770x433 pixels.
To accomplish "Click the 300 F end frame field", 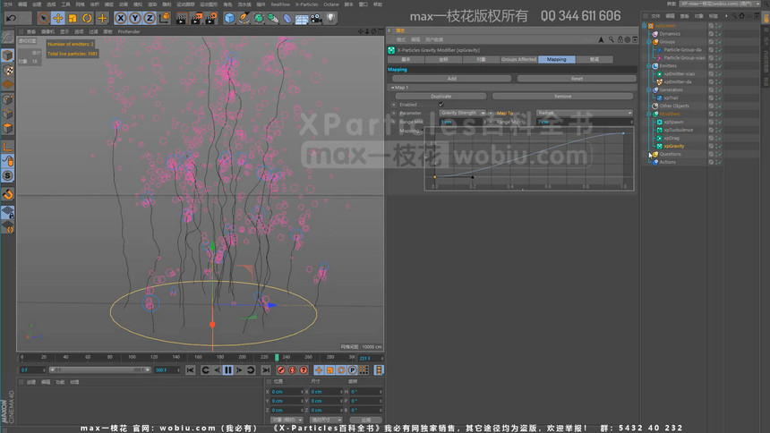I will (x=167, y=369).
